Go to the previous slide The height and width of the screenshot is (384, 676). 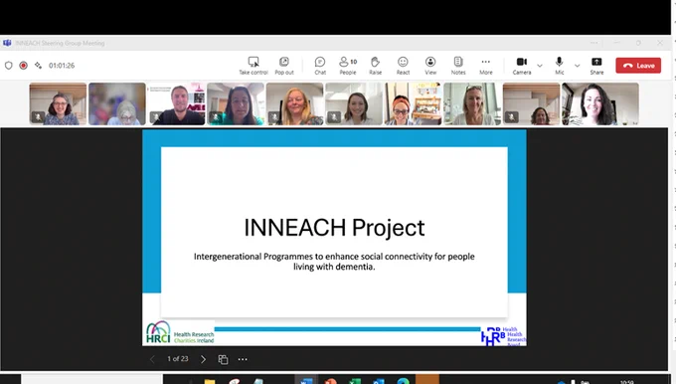tap(152, 359)
